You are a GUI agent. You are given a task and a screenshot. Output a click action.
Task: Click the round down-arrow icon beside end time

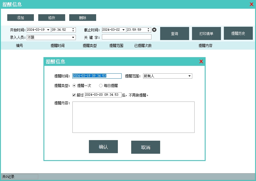[x=154, y=30]
